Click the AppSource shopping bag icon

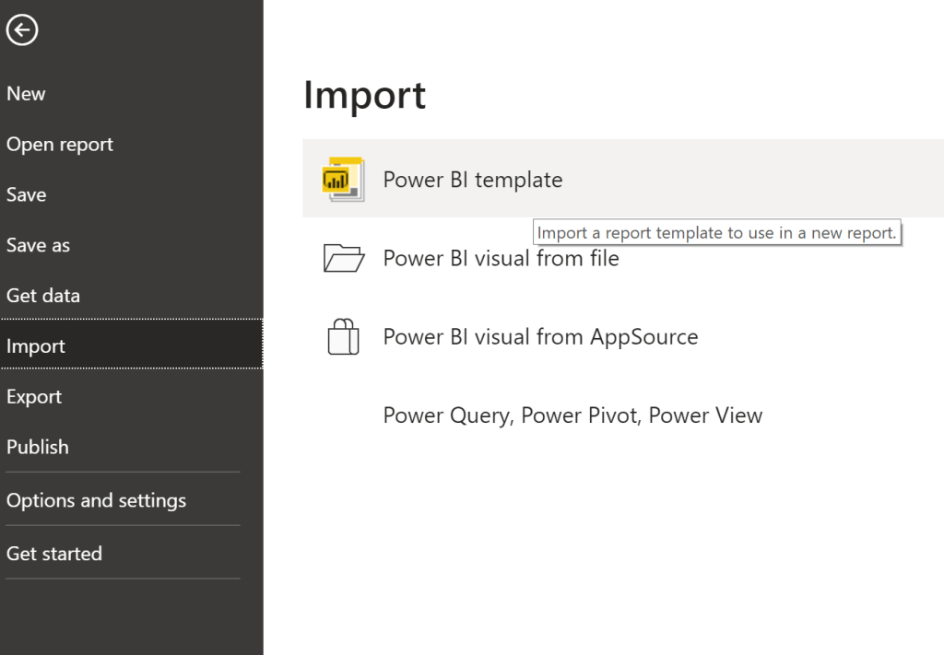pos(343,337)
